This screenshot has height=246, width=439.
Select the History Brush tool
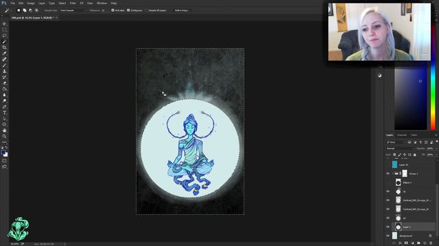click(x=4, y=77)
